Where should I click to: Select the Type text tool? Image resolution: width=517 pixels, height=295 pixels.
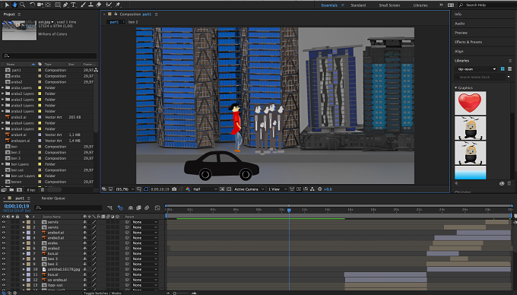point(73,5)
